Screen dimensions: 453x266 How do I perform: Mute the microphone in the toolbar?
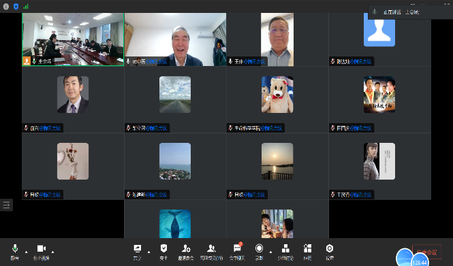coord(15,252)
